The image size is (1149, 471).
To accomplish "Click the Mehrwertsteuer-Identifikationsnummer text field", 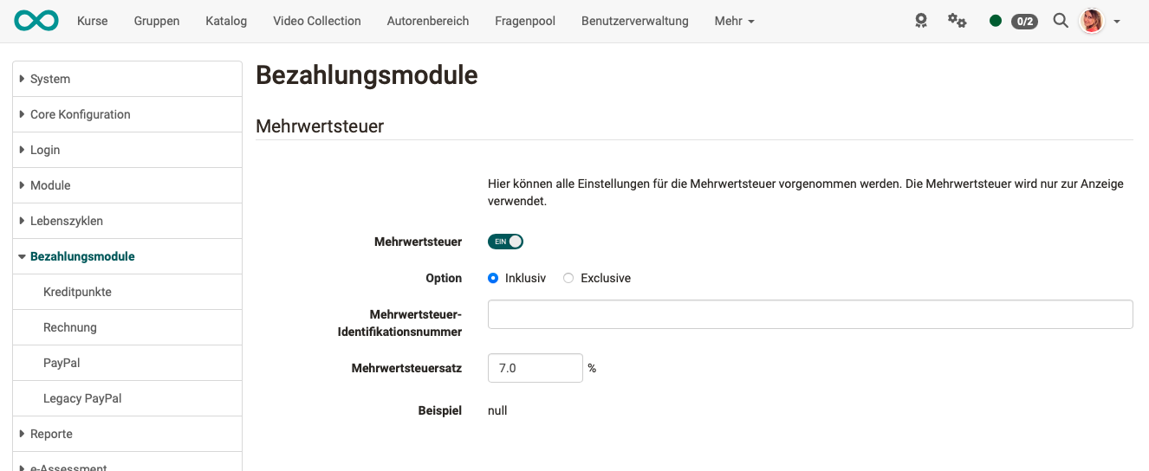I will (x=809, y=314).
